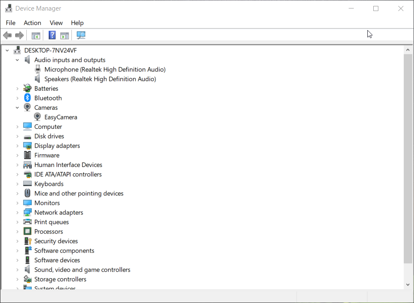The image size is (414, 303).
Task: Click the Keyboards category icon
Action: pyautogui.click(x=28, y=183)
